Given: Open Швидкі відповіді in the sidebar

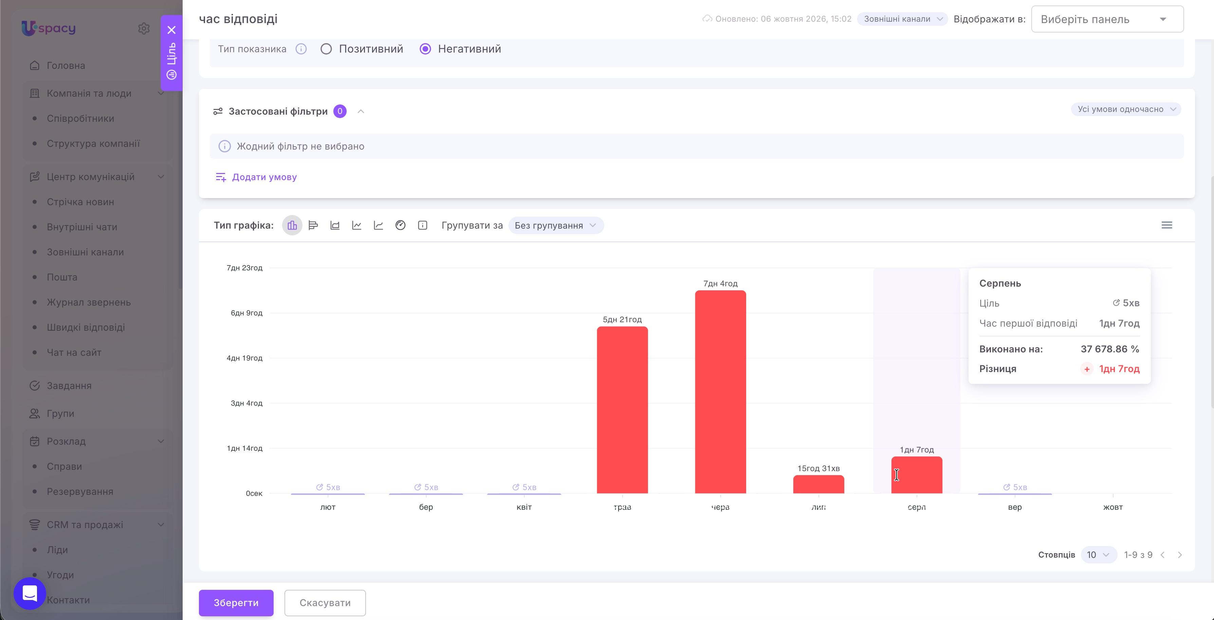Looking at the screenshot, I should tap(86, 328).
